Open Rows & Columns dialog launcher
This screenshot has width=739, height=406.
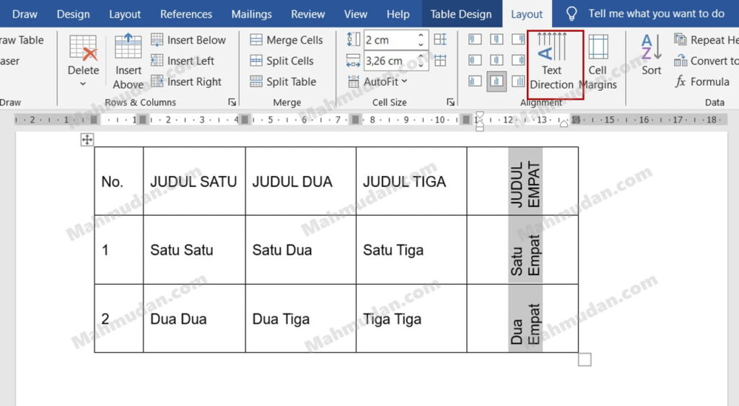tap(232, 102)
